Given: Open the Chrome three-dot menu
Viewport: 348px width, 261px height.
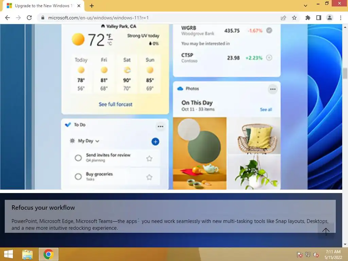Looking at the screenshot, I should coord(341,18).
